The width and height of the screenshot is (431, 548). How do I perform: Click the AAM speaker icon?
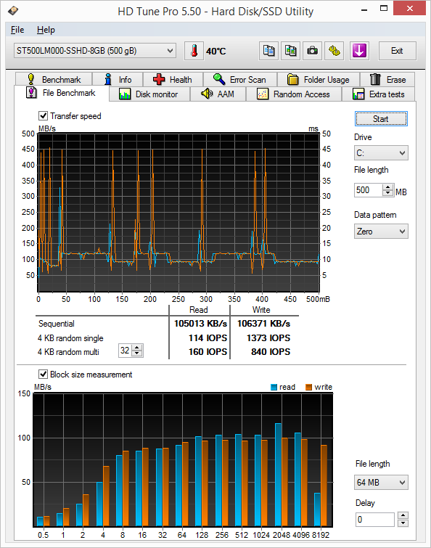tap(207, 94)
